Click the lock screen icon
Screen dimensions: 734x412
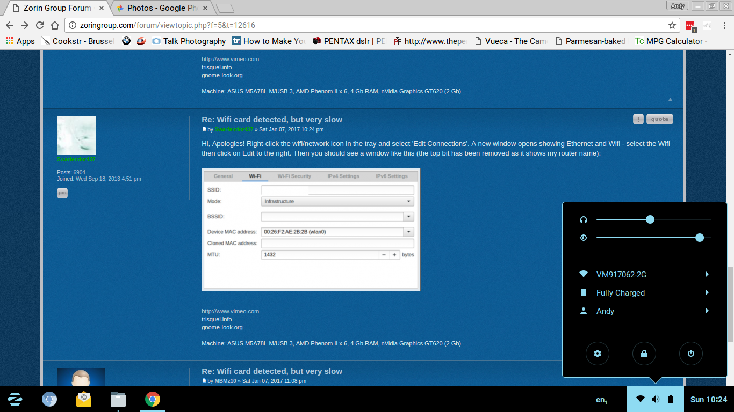[644, 354]
